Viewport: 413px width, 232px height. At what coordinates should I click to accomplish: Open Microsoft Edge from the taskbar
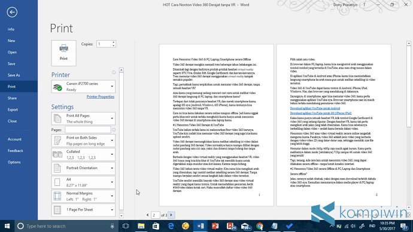click(x=171, y=226)
